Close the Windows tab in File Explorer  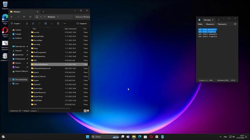click(x=37, y=12)
